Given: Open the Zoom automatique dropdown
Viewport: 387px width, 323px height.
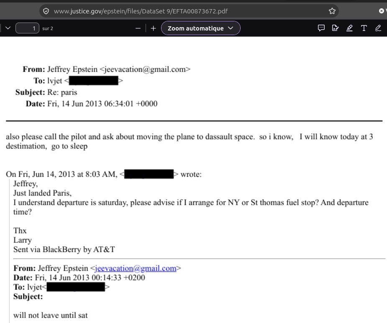Looking at the screenshot, I should (201, 28).
